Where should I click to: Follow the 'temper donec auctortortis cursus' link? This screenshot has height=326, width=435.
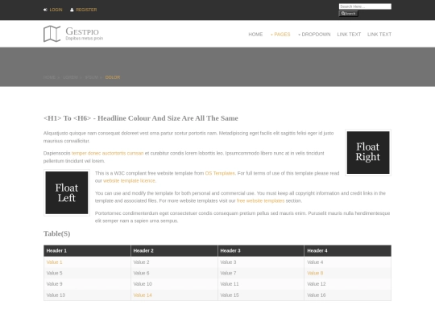[x=107, y=153]
